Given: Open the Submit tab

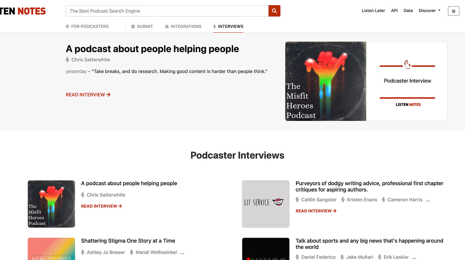Looking at the screenshot, I should [x=142, y=27].
